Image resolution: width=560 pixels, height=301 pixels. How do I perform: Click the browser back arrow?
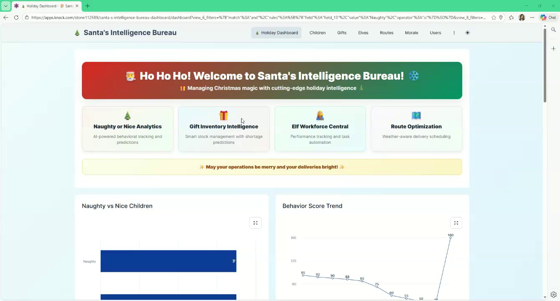coord(5,18)
